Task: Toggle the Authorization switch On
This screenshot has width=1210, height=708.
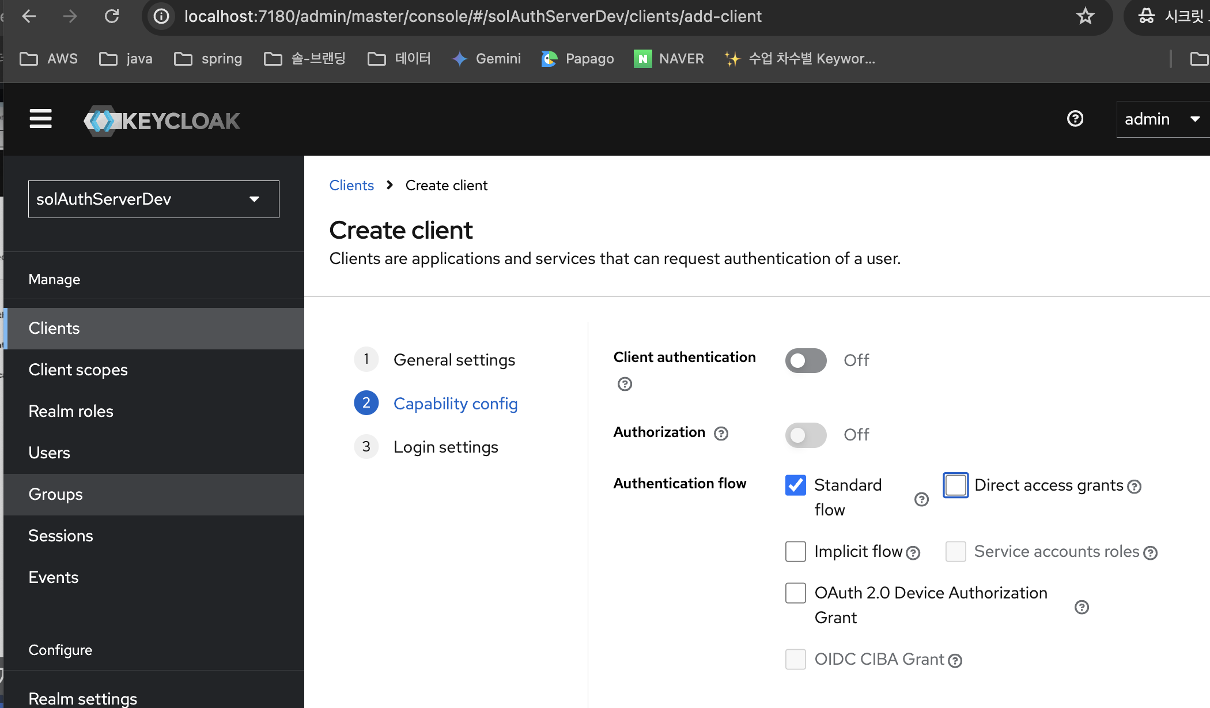Action: tap(804, 434)
